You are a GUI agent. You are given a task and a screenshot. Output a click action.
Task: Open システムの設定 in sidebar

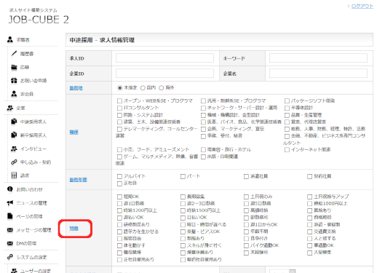pos(27,257)
